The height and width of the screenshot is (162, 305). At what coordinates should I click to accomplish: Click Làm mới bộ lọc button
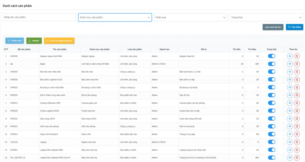pos(273,27)
